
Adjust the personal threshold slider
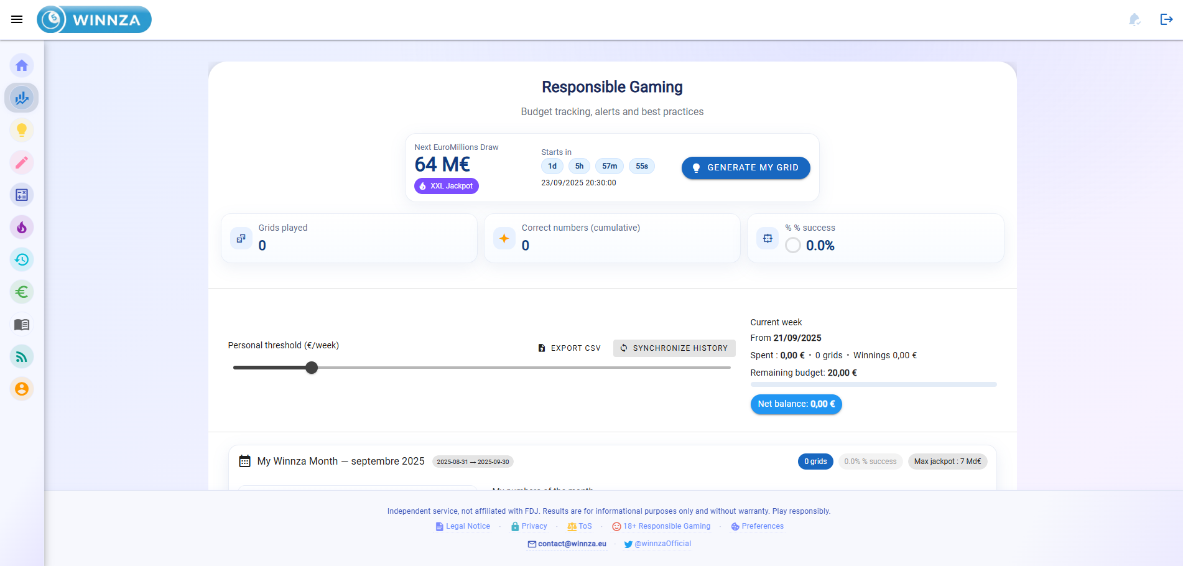311,368
